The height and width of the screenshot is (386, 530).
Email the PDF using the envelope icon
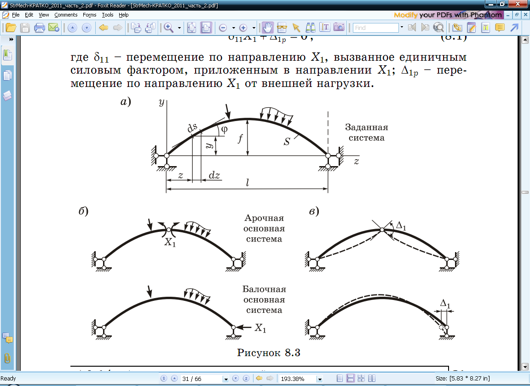[53, 28]
